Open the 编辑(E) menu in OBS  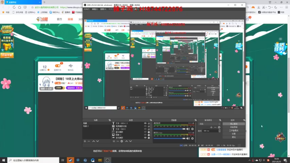(95, 9)
